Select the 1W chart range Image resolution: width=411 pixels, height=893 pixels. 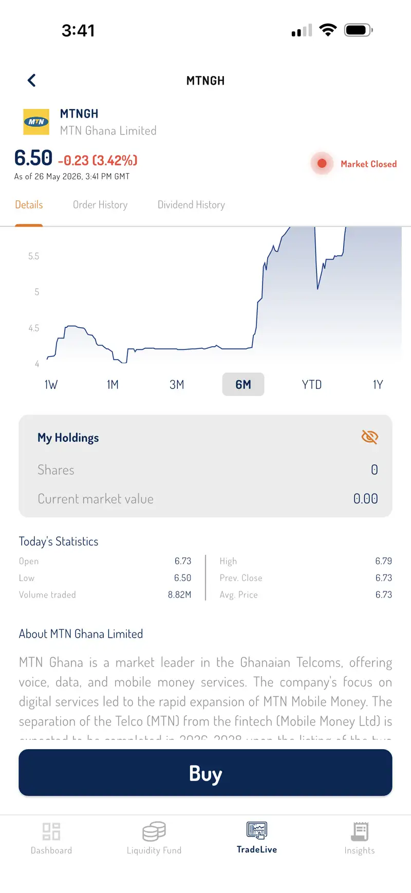click(51, 384)
